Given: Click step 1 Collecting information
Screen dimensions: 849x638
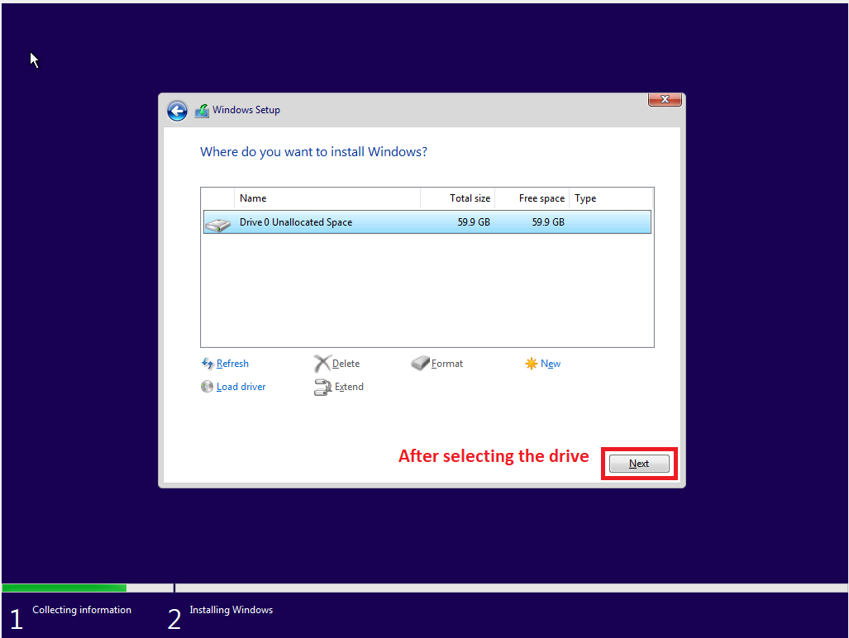Looking at the screenshot, I should point(81,610).
